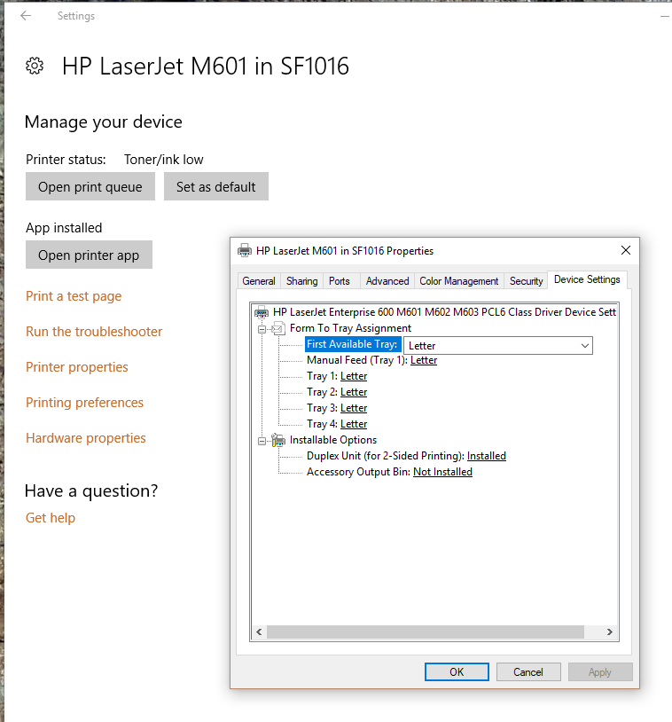Click the Installable Options printer icon
Viewport: 672px width, 722px height.
click(x=278, y=440)
